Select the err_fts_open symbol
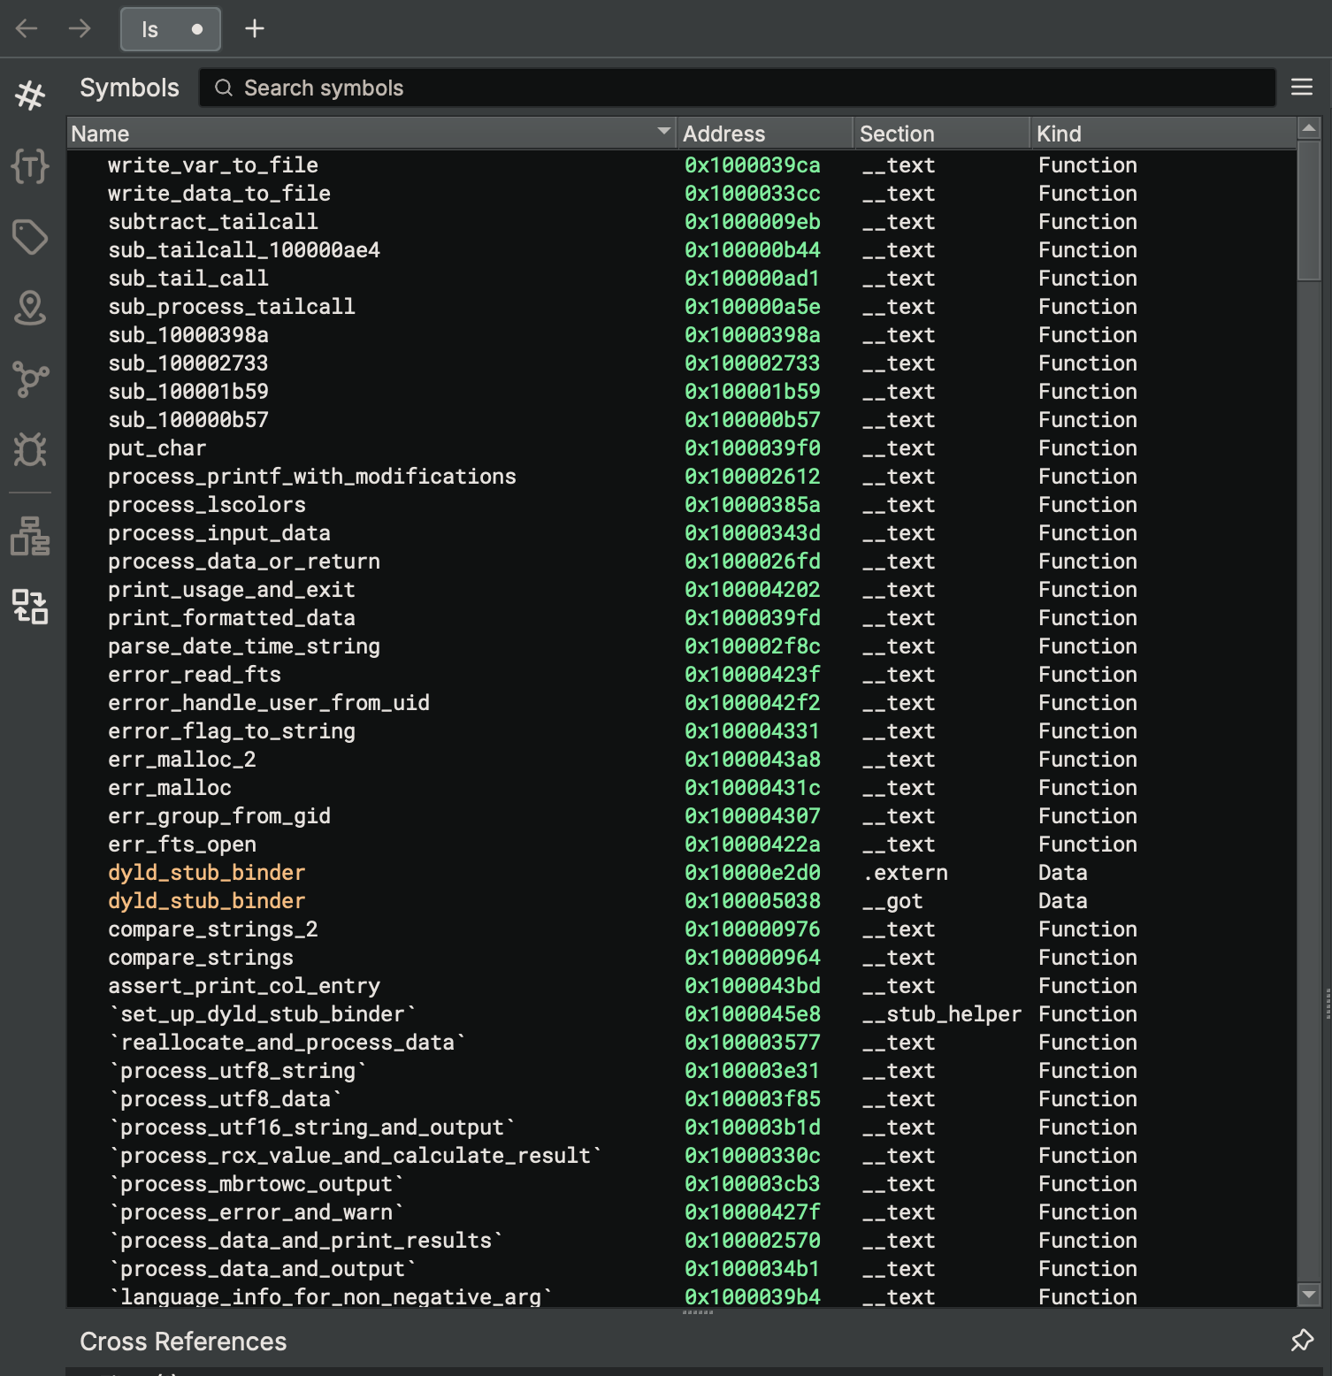This screenshot has width=1332, height=1376. tap(182, 845)
